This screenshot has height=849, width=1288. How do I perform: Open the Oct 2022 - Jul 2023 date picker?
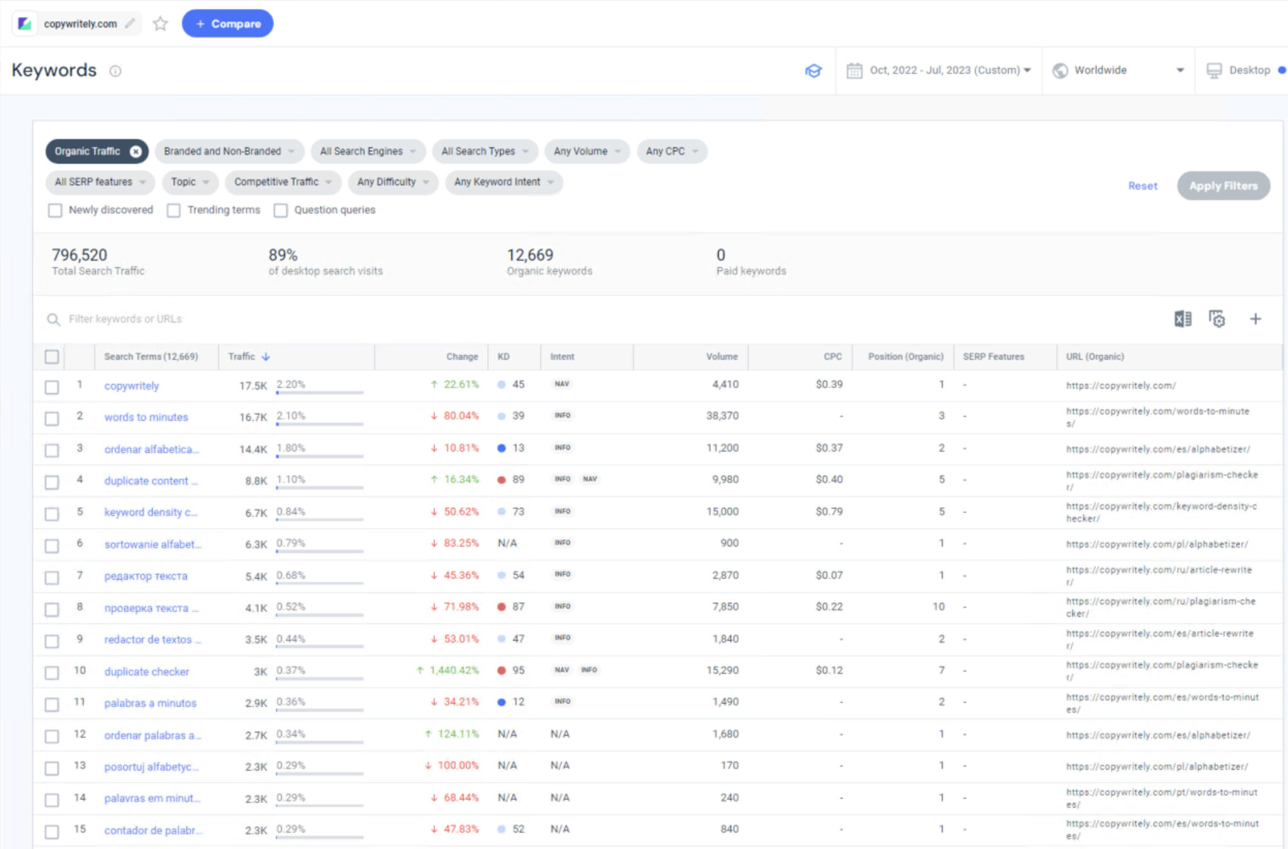click(938, 70)
